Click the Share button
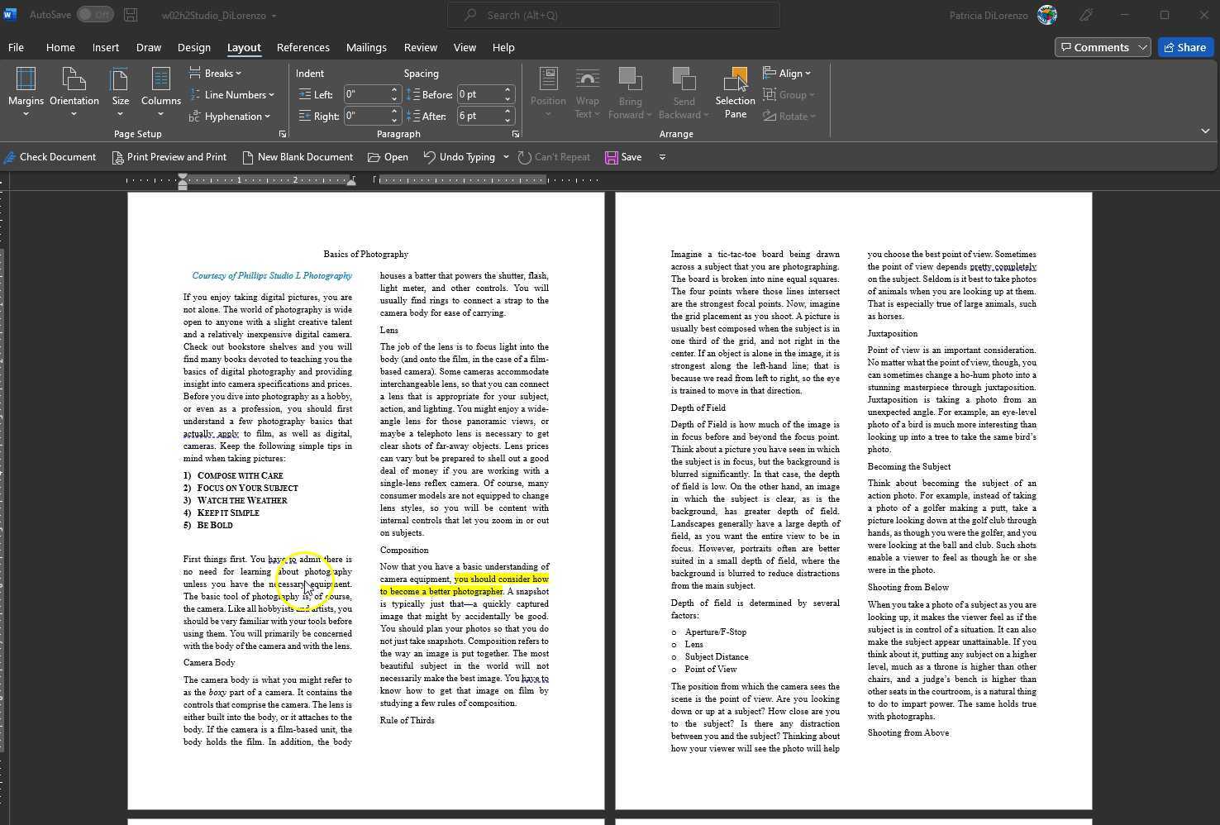 1185,47
